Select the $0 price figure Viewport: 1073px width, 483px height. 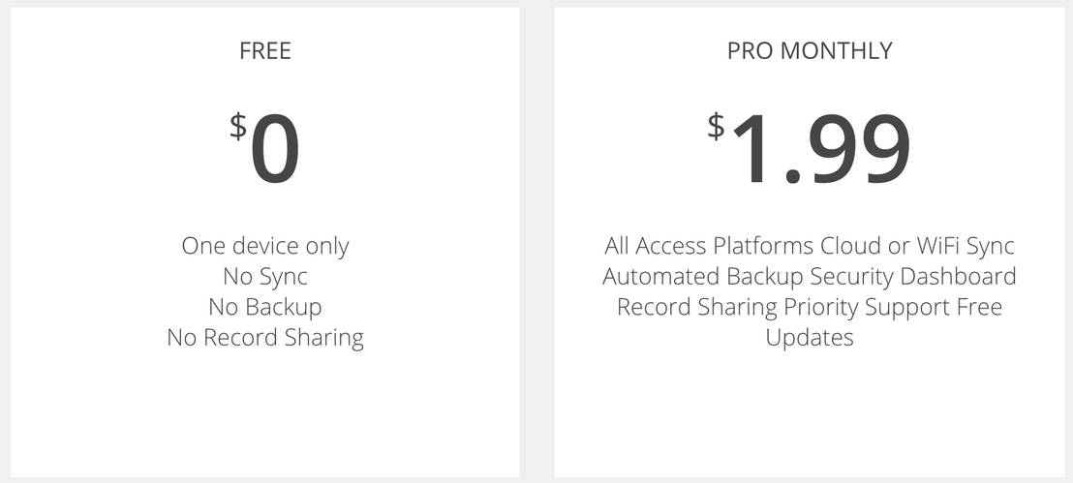tap(275, 151)
